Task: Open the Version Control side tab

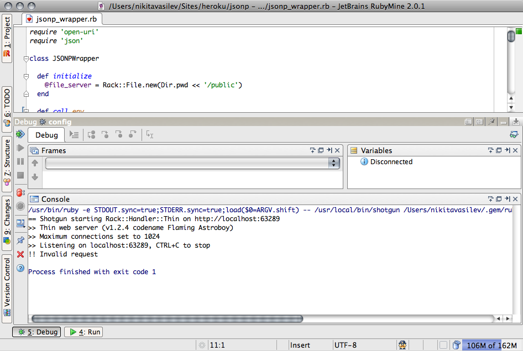Action: 7,288
